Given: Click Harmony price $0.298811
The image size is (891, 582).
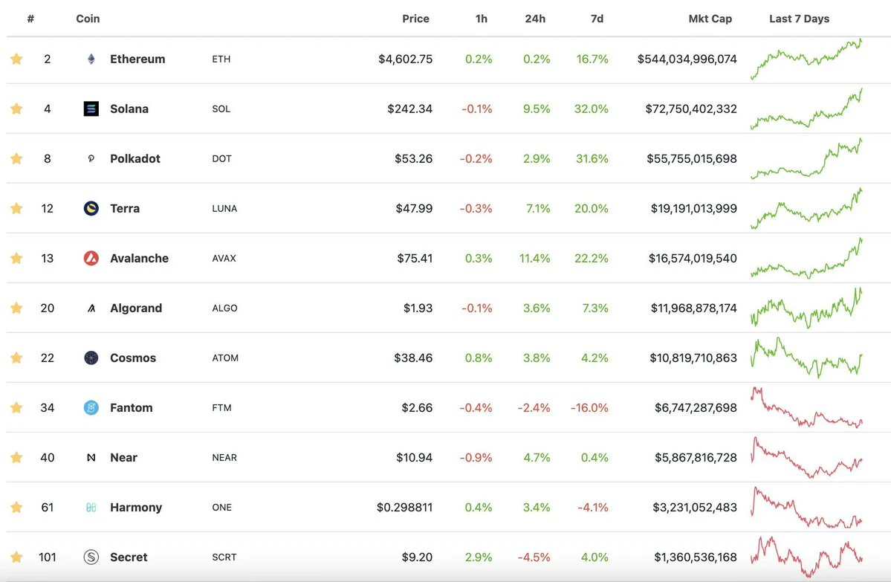Looking at the screenshot, I should (x=404, y=508).
